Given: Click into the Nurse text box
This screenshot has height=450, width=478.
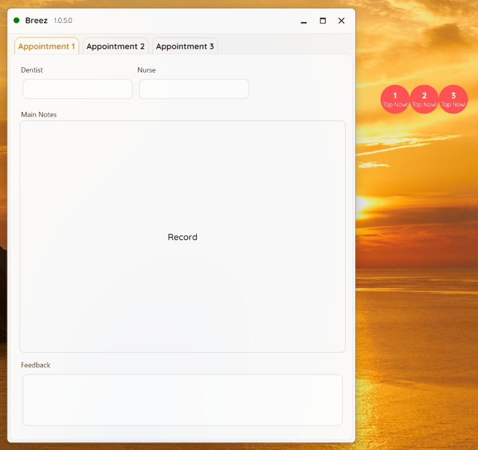Looking at the screenshot, I should coord(194,89).
